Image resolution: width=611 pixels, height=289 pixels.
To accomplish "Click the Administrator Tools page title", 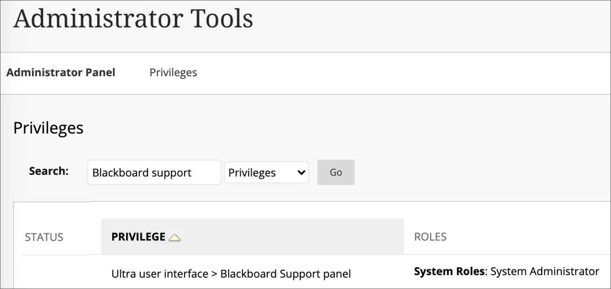I will (133, 19).
